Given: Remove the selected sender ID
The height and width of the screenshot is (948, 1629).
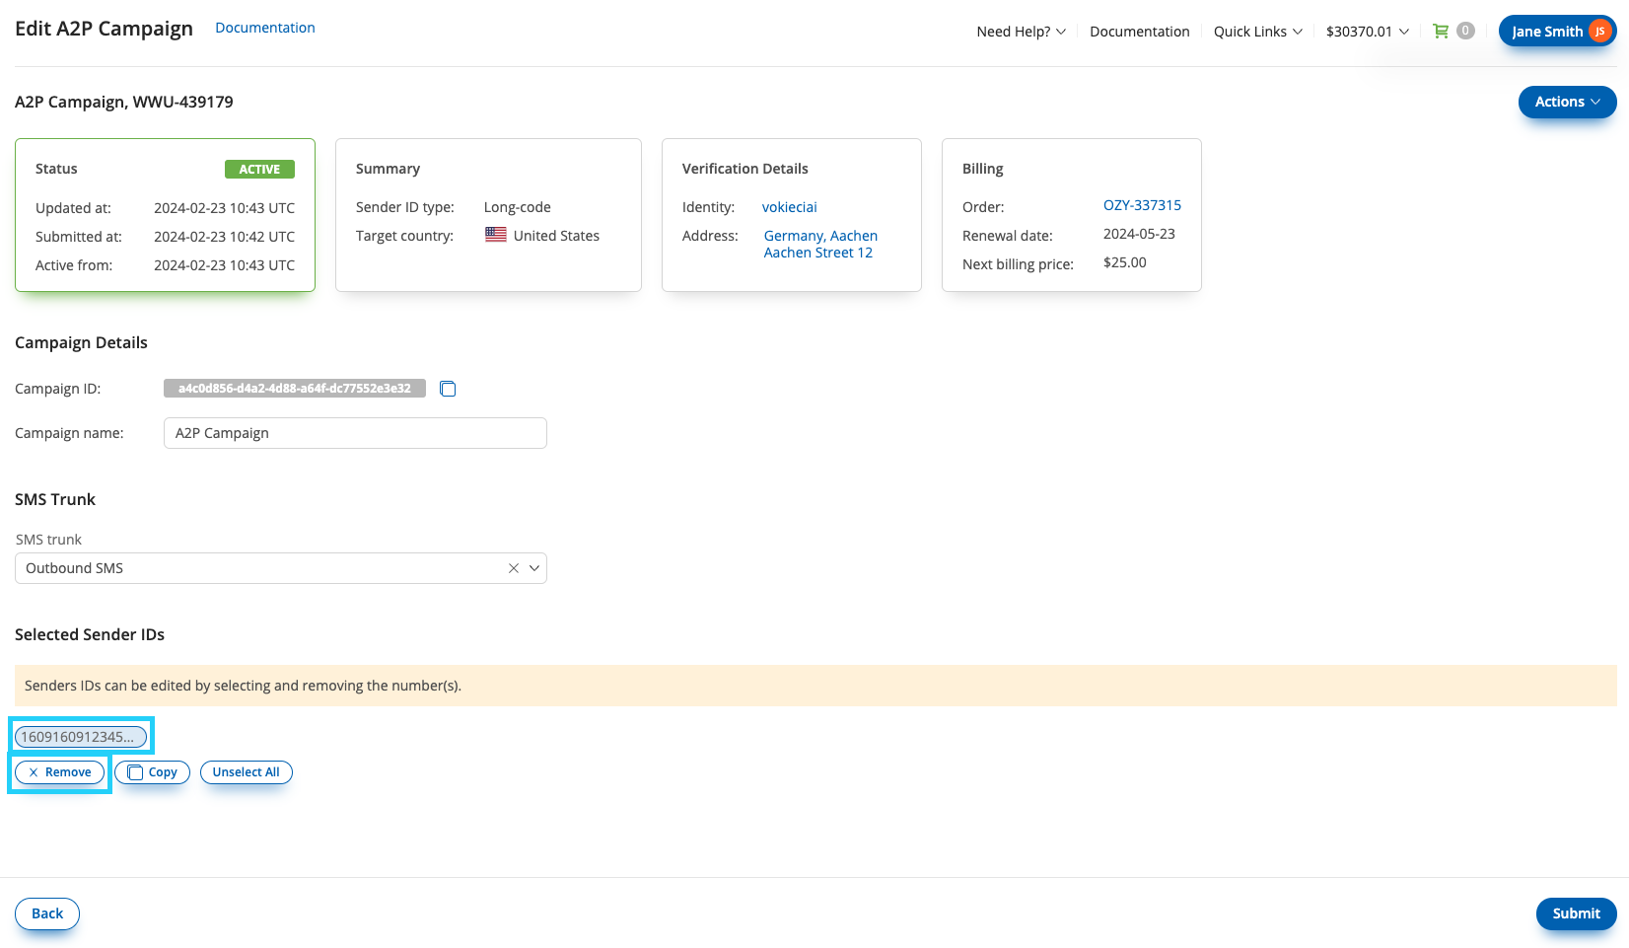Looking at the screenshot, I should [x=60, y=772].
